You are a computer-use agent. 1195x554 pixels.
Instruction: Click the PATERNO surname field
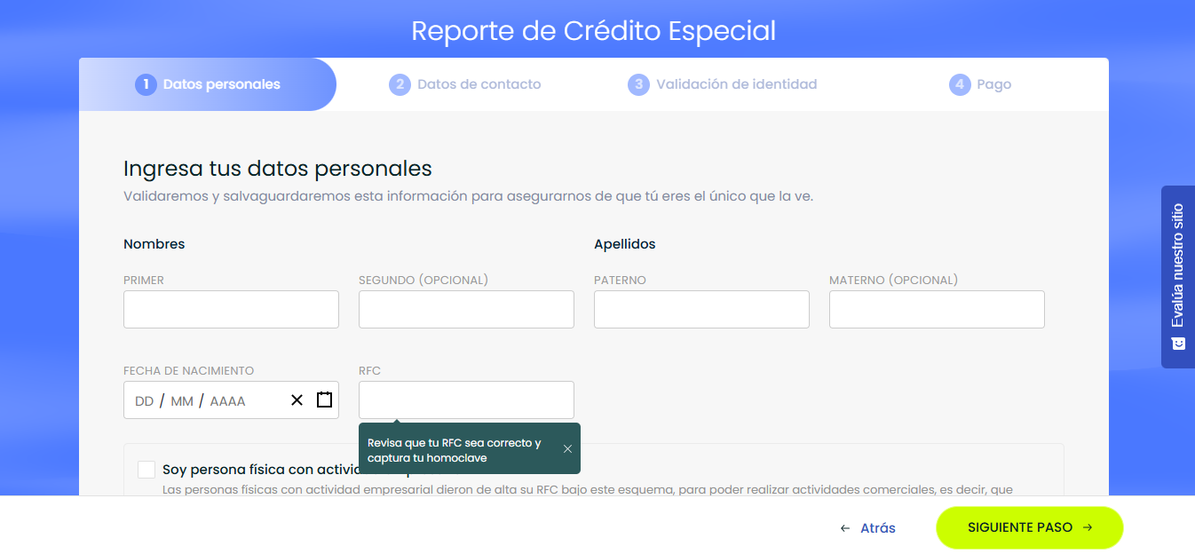tap(700, 309)
